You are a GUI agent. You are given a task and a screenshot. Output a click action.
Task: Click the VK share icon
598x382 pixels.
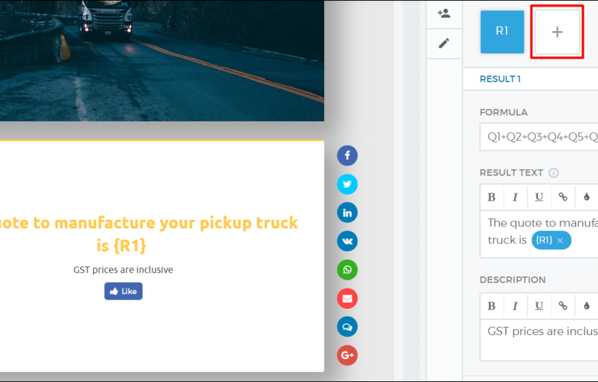pyautogui.click(x=347, y=240)
